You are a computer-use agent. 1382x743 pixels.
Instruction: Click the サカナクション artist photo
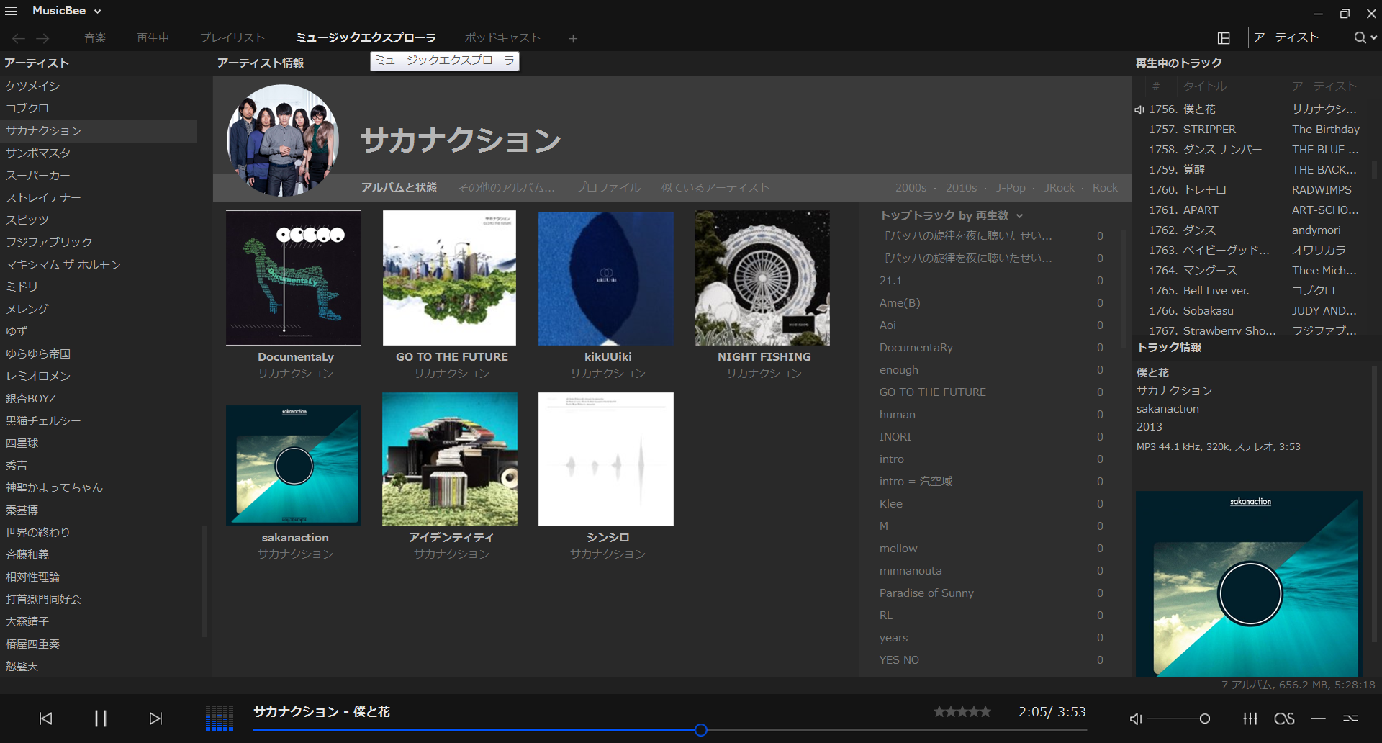point(283,140)
